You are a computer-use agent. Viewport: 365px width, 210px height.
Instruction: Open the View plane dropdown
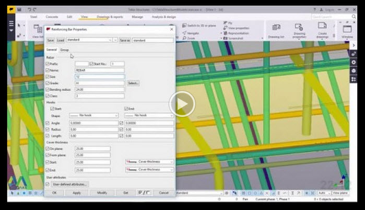click(x=340, y=193)
